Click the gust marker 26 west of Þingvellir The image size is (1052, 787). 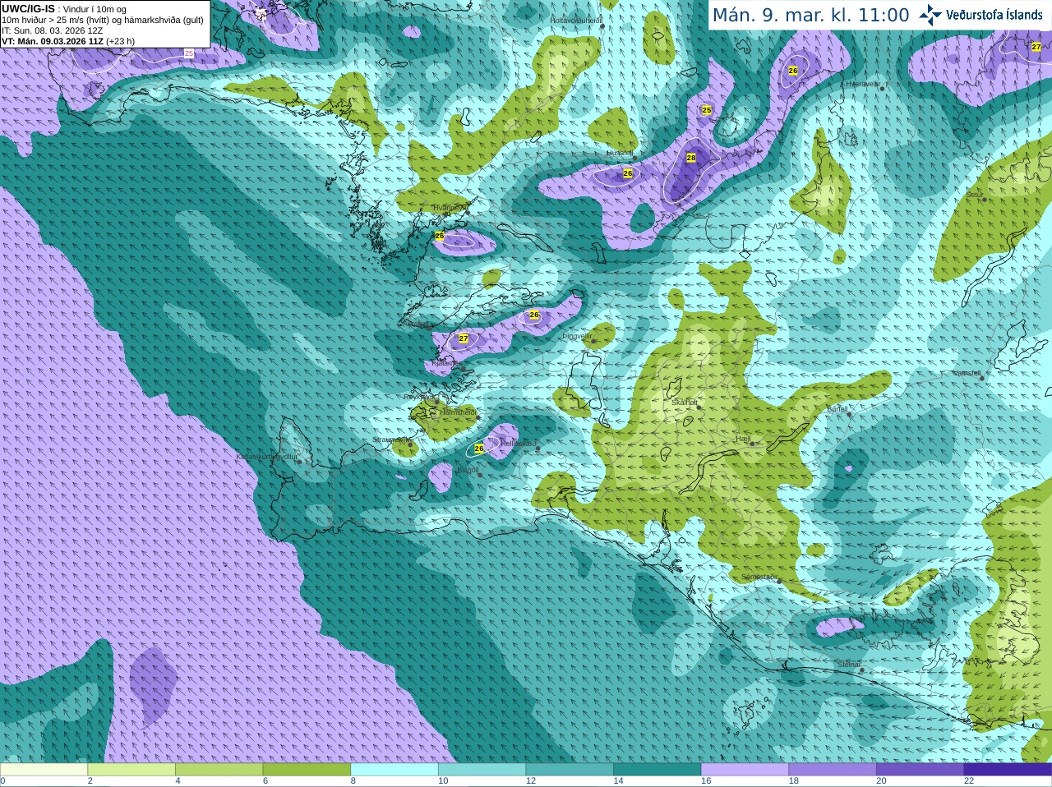534,315
